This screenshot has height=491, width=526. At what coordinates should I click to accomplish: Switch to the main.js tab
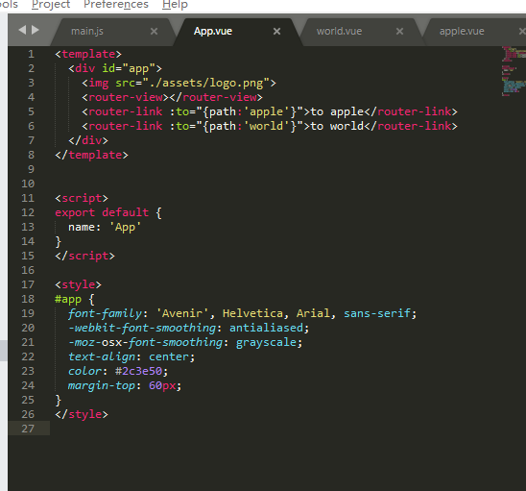[87, 32]
